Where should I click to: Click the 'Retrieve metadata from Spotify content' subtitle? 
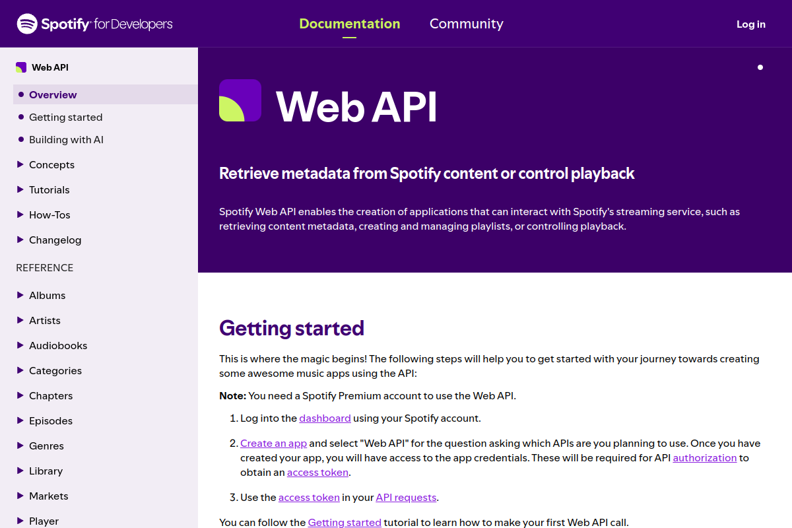pos(426,174)
